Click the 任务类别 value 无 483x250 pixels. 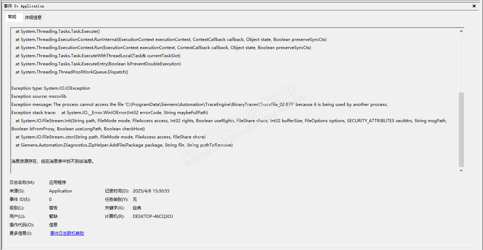(135, 200)
